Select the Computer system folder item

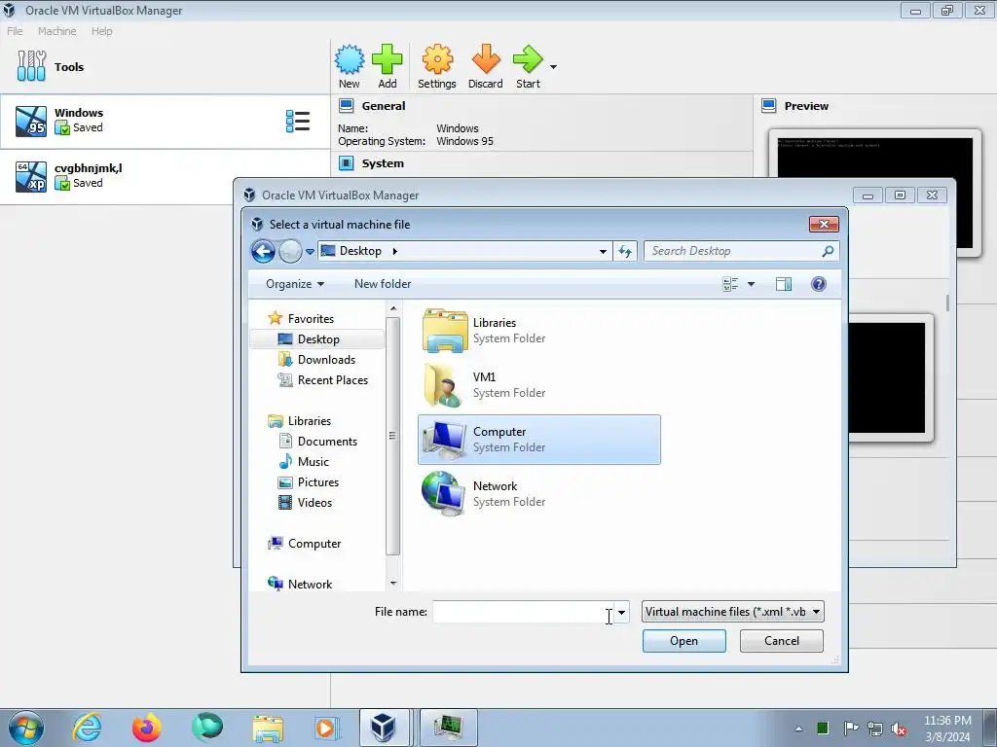tap(538, 440)
